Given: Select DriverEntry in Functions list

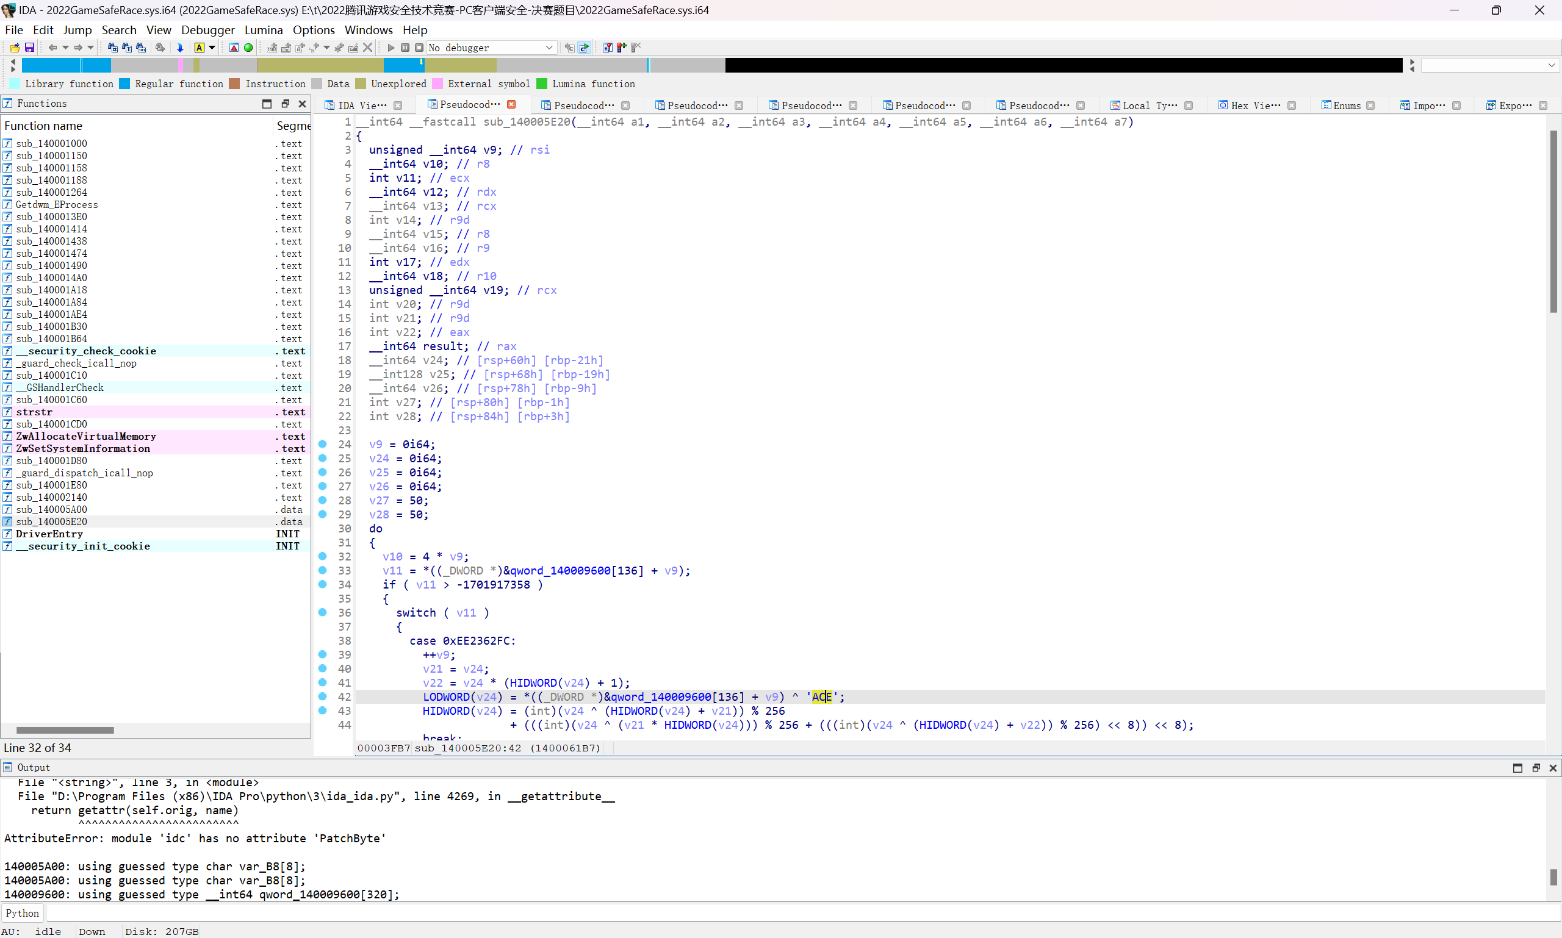Looking at the screenshot, I should pos(49,534).
